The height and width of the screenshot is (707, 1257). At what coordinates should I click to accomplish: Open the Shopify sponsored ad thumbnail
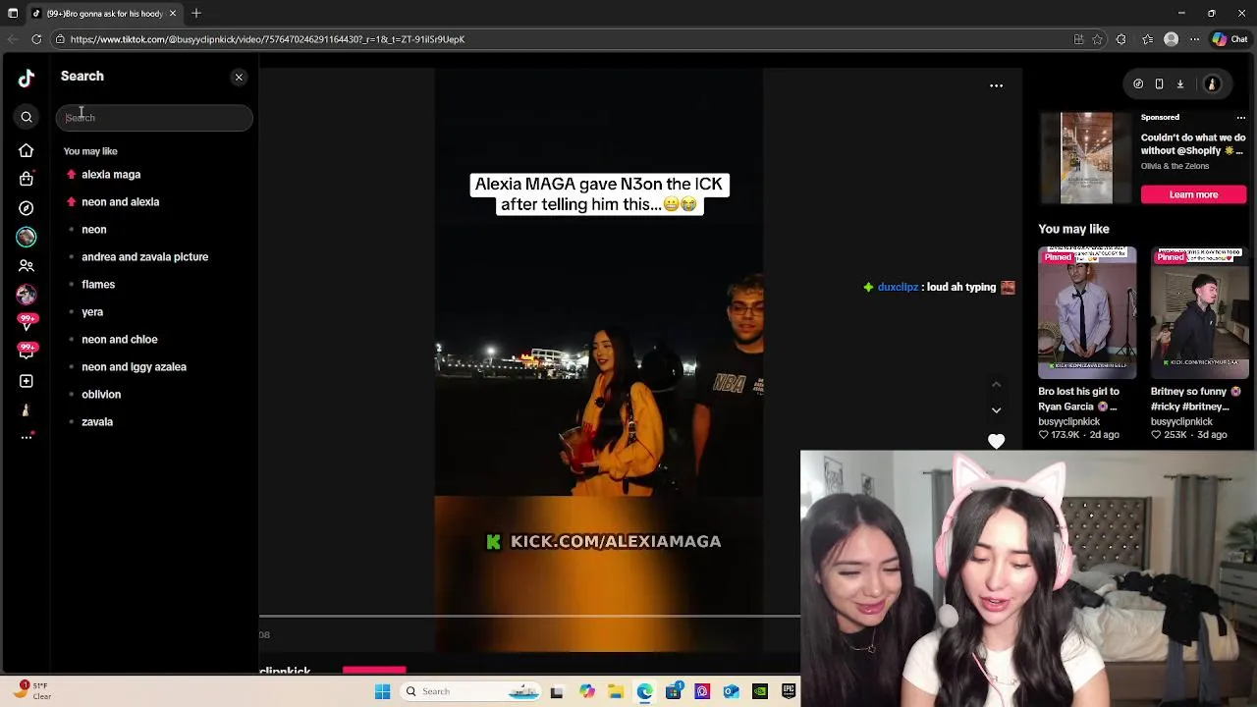(1086, 158)
